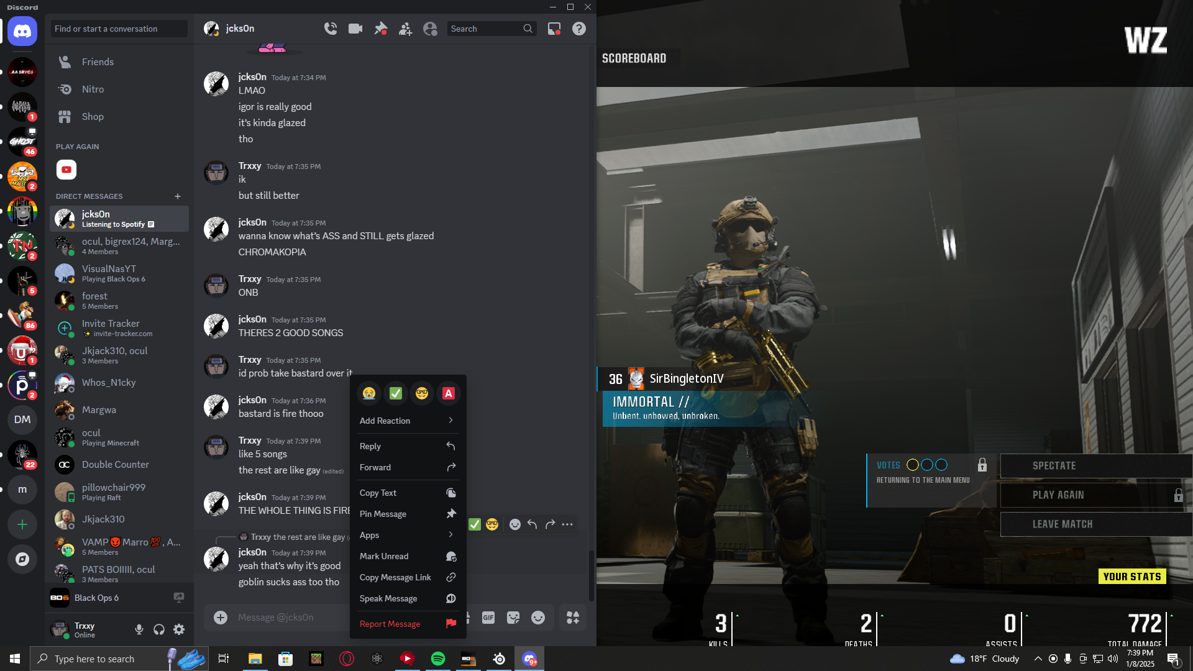Start a voice call with jcksOn
Viewport: 1193px width, 671px height.
[331, 29]
